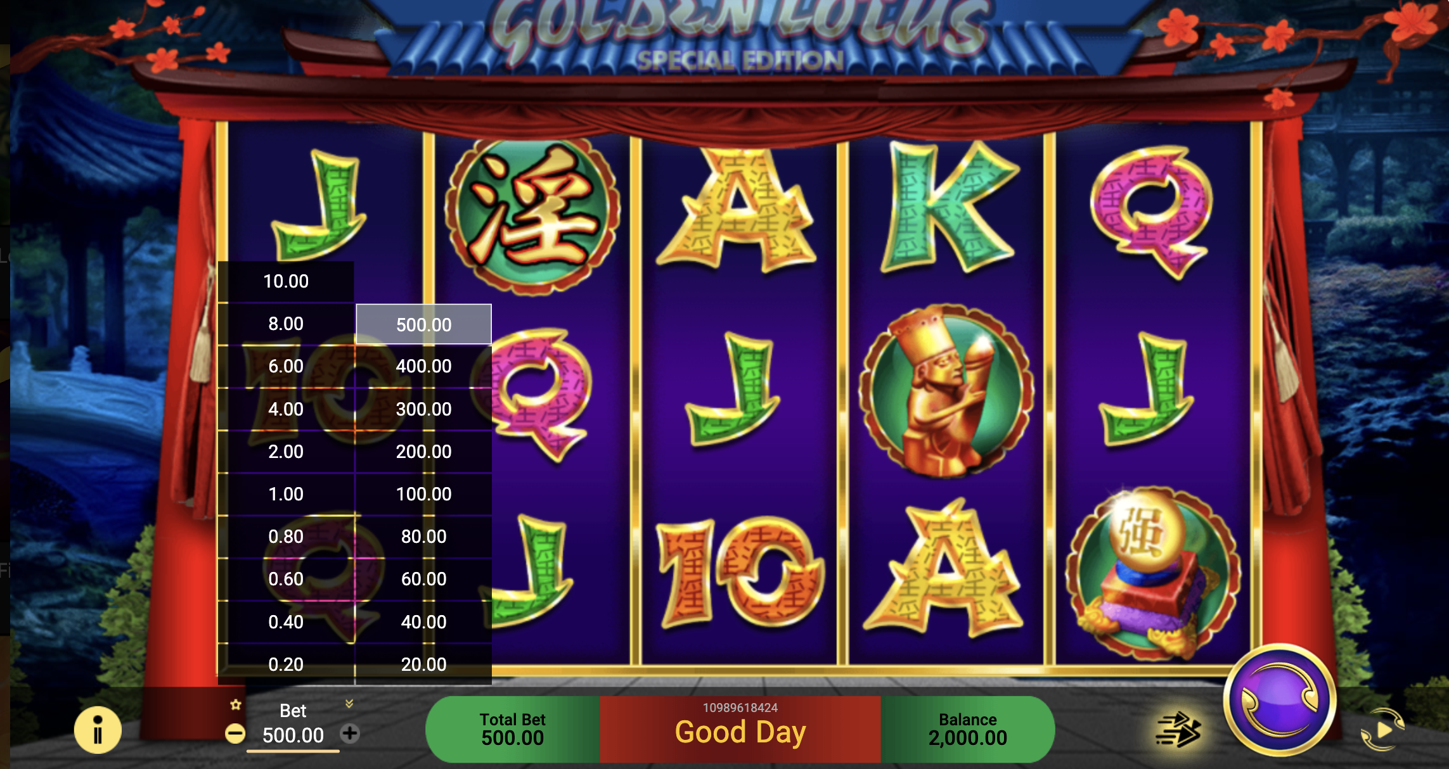Screen dimensions: 1449x769
Task: Select the 2.00 bet option
Action: tap(286, 452)
